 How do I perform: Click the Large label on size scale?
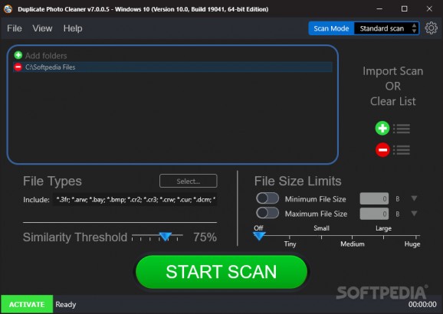click(383, 228)
